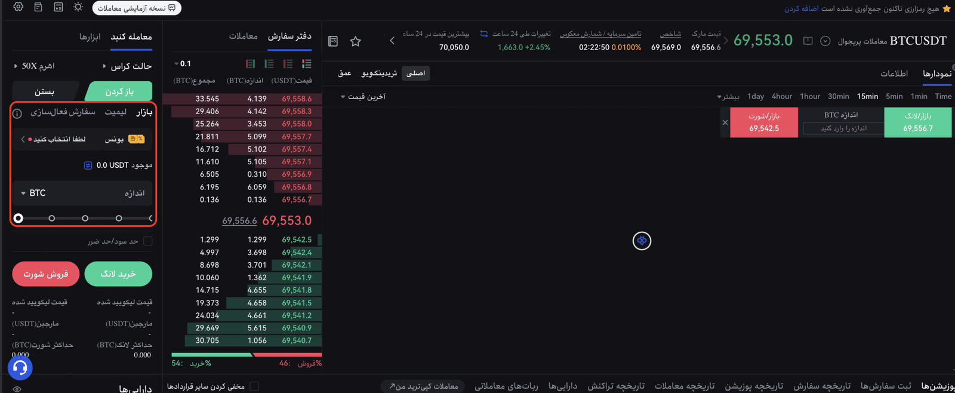Select the بستن close position toggle
This screenshot has width=955, height=393.
[45, 91]
